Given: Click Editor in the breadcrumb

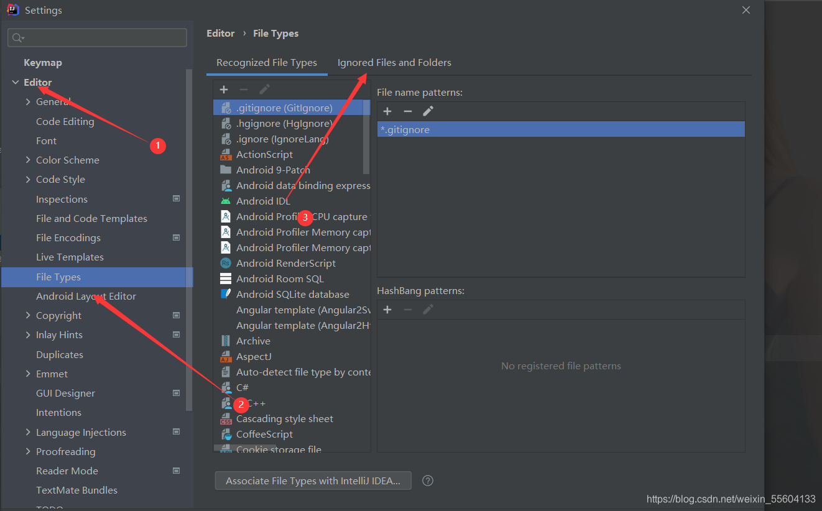Looking at the screenshot, I should tap(221, 34).
